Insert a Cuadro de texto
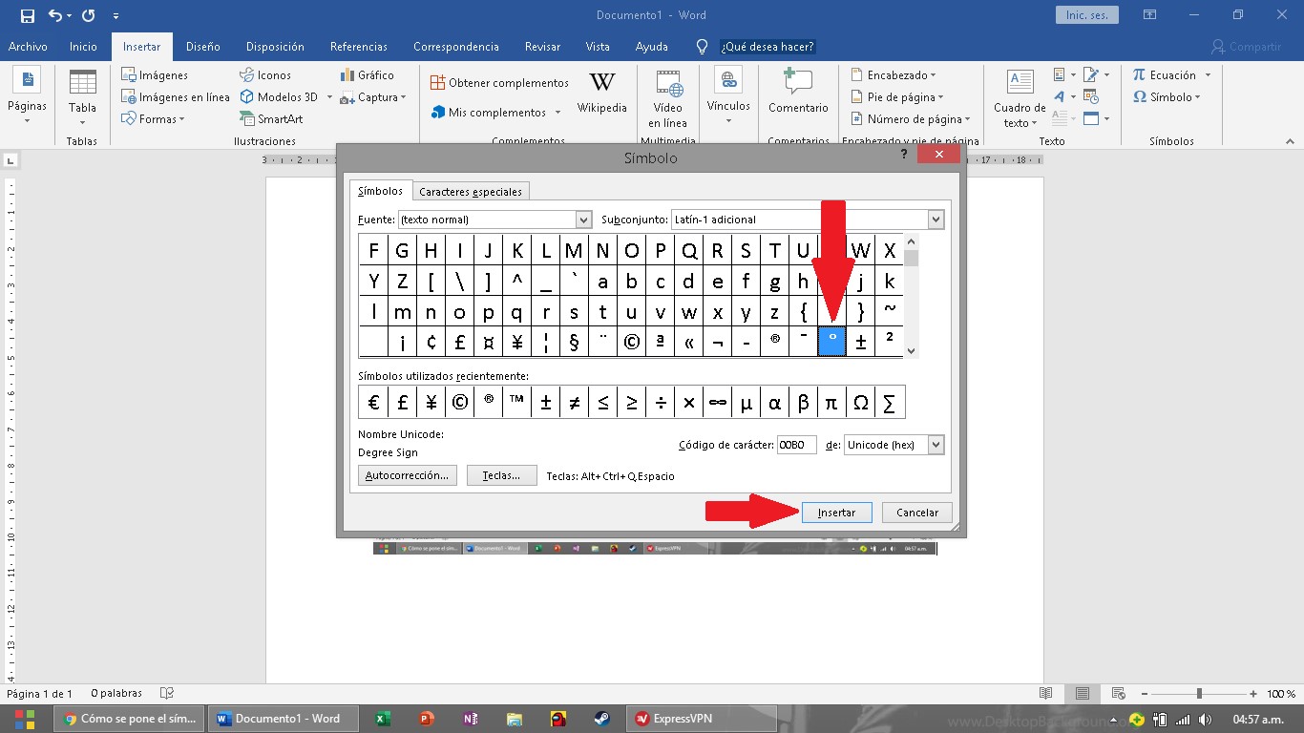 coord(1018,95)
